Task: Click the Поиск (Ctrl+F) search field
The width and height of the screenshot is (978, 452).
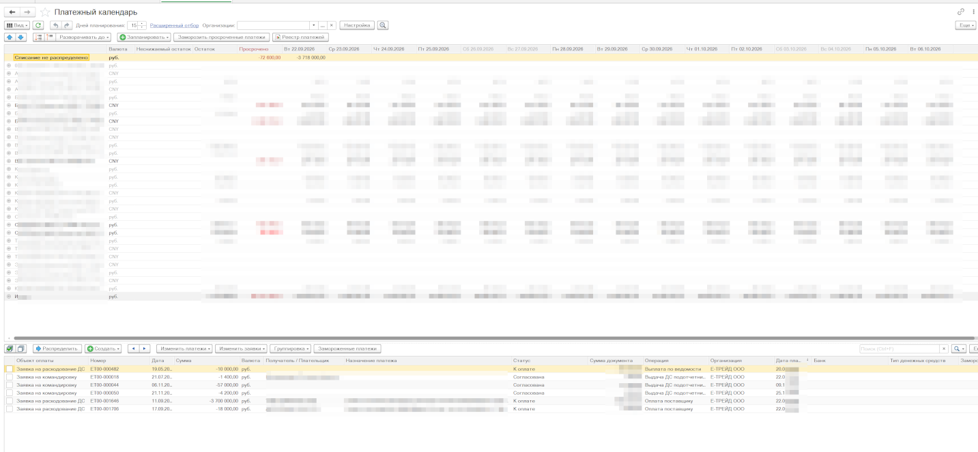Action: pos(900,348)
